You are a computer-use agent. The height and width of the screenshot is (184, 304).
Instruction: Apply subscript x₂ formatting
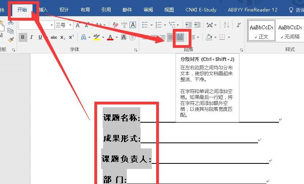(x=63, y=37)
